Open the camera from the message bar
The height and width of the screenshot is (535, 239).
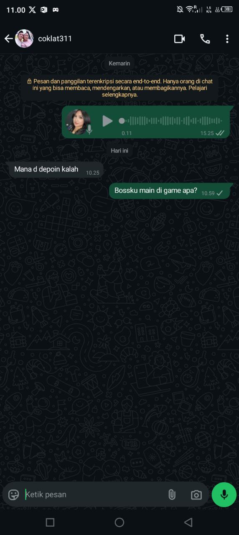(196, 495)
